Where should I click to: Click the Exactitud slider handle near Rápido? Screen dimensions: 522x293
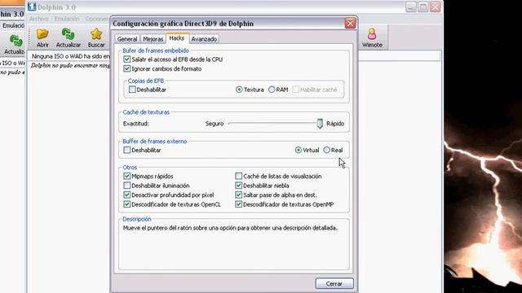(320, 124)
